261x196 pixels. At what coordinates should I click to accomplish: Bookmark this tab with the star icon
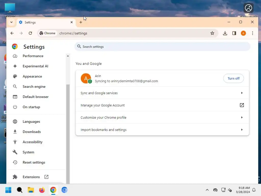212,33
